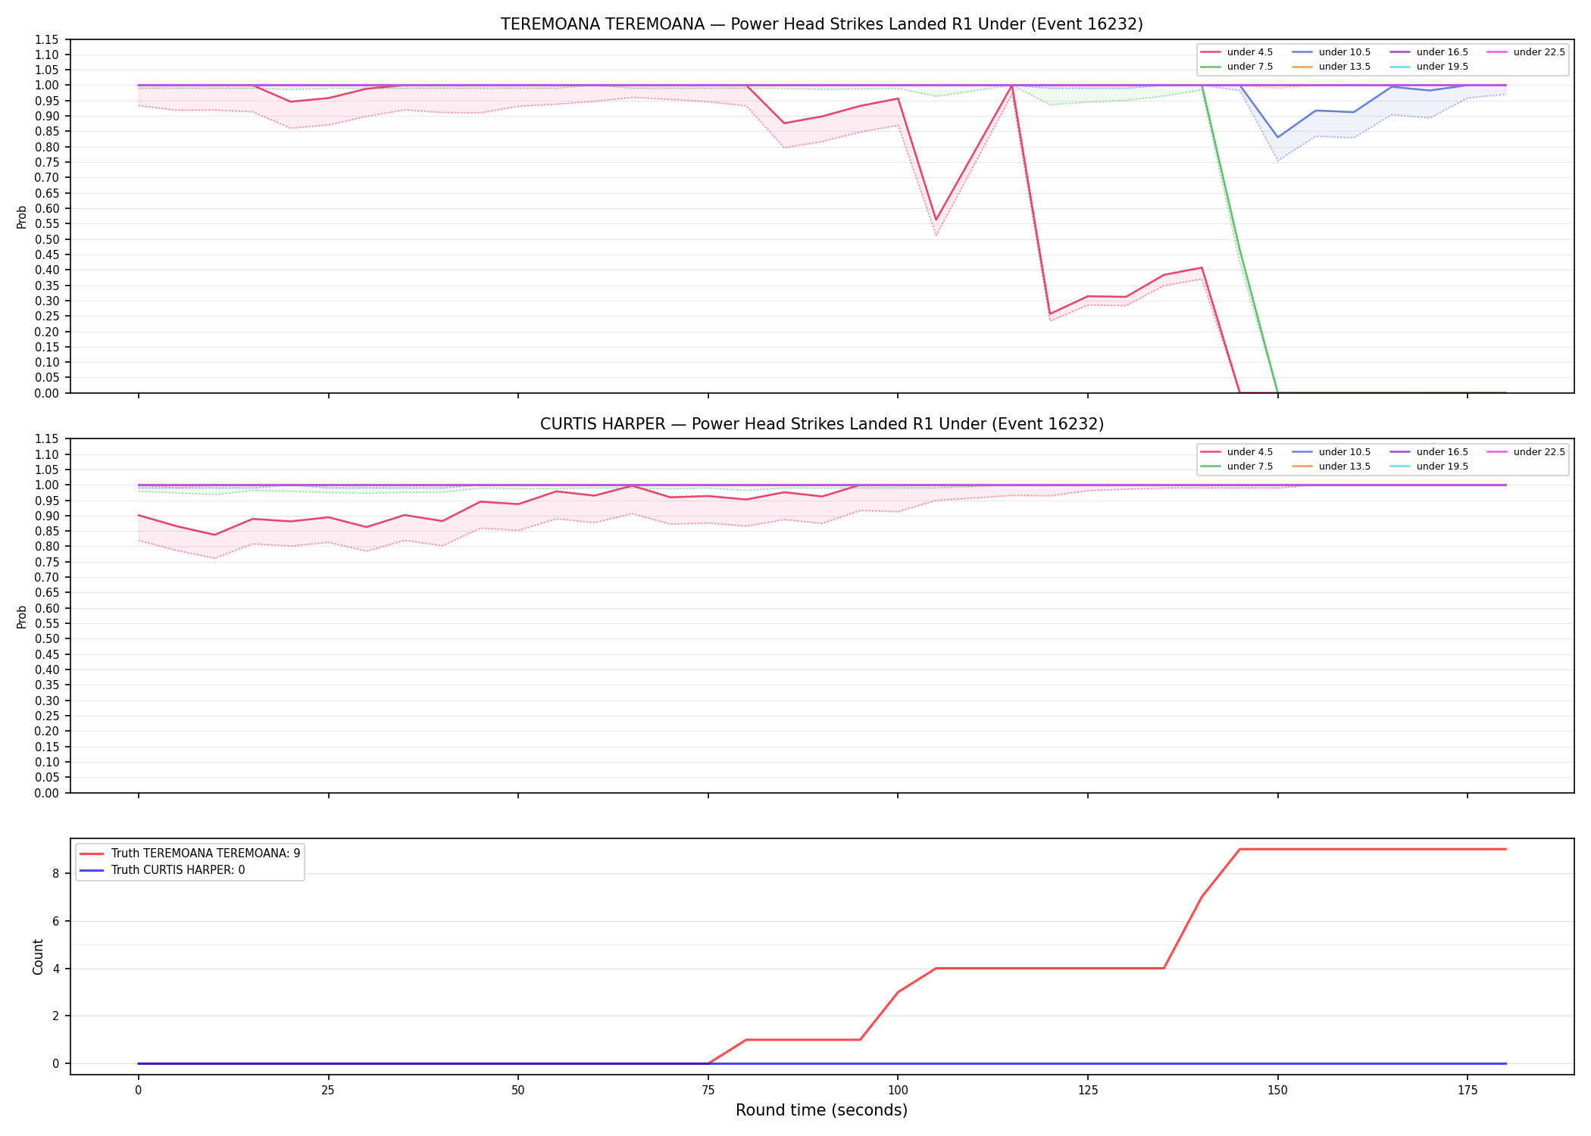Screen dimensions: 1591x1136
Task: Click the 1.15 tick label on the TEREMOANA chart
Action: point(47,39)
